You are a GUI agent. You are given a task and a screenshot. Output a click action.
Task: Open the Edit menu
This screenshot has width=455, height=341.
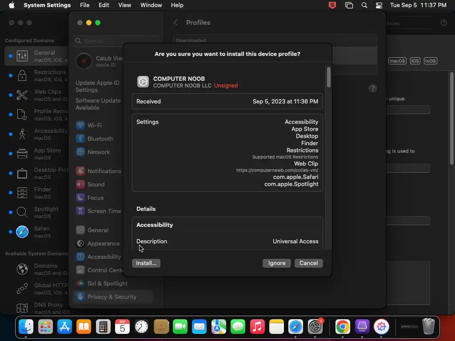coord(104,5)
